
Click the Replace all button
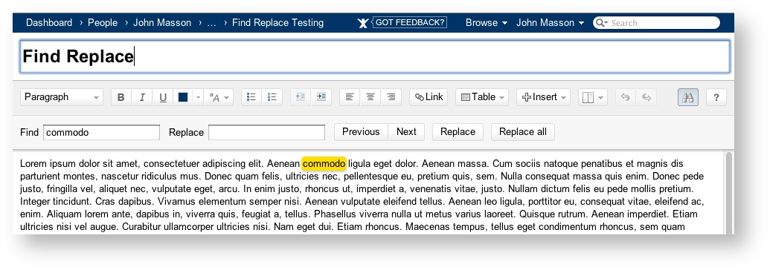point(522,132)
